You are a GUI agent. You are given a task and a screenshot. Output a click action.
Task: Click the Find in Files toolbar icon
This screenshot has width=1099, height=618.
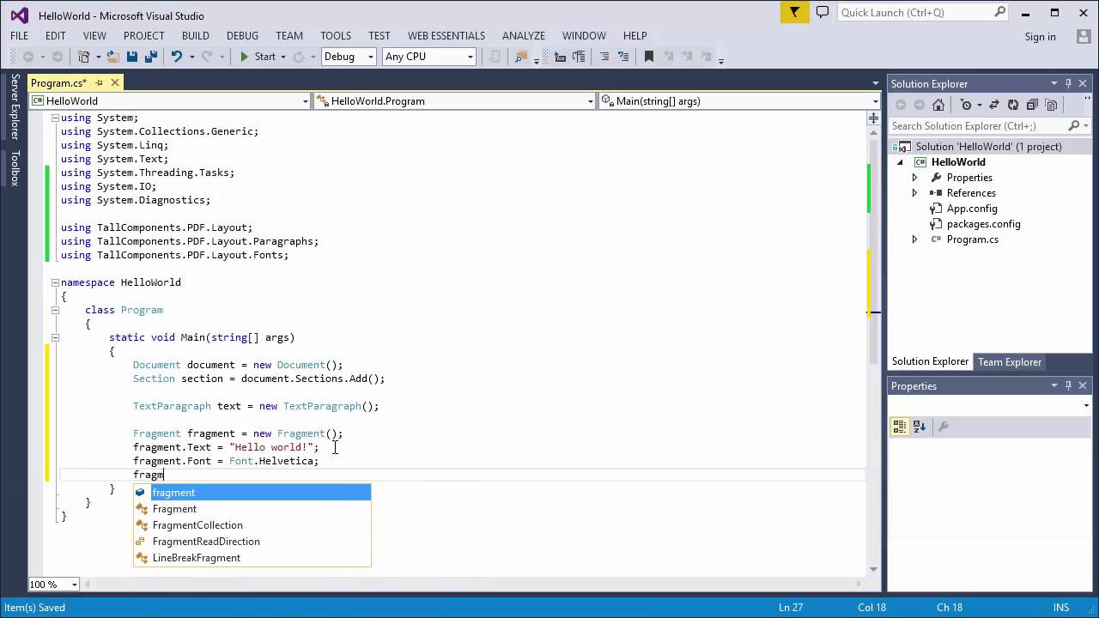(x=521, y=57)
